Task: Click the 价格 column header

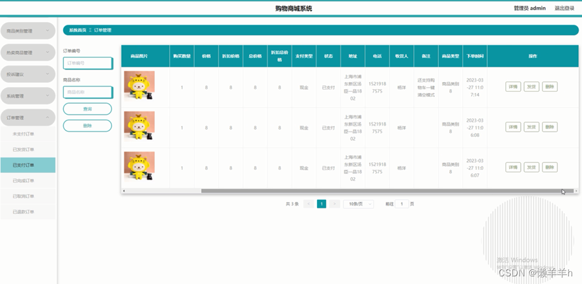Action: pos(206,56)
